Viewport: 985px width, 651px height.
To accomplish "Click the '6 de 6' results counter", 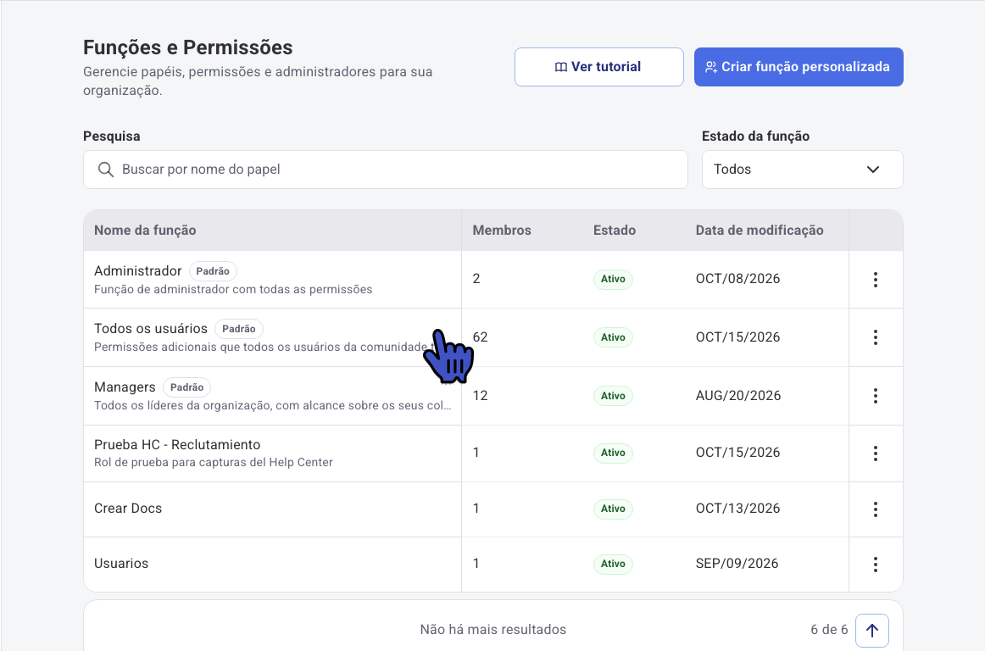I will tap(829, 630).
